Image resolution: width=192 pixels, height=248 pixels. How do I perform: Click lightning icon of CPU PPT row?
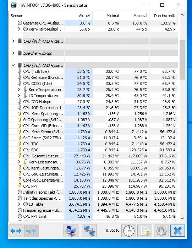click(20, 186)
